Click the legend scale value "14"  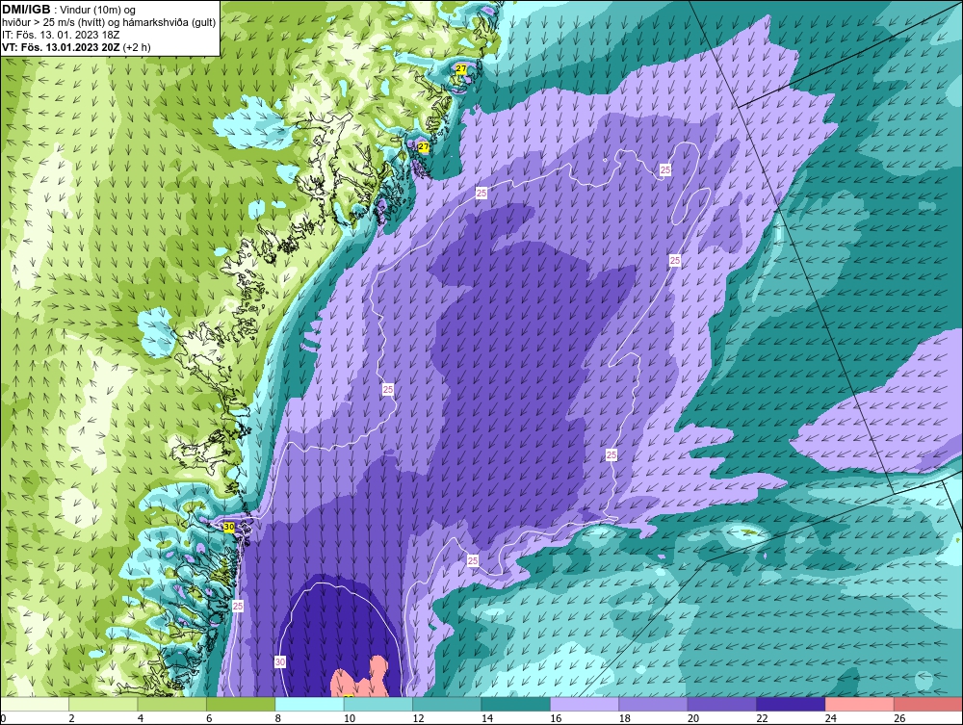coord(487,718)
